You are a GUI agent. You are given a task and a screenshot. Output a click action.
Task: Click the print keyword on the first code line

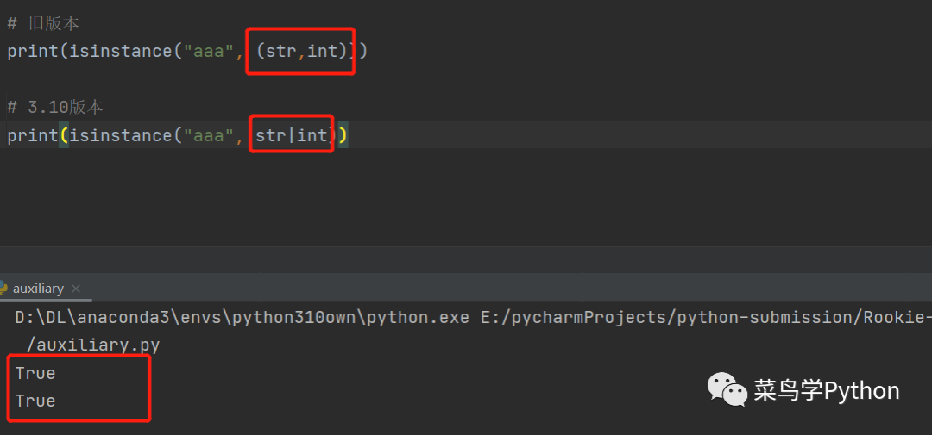(x=31, y=51)
